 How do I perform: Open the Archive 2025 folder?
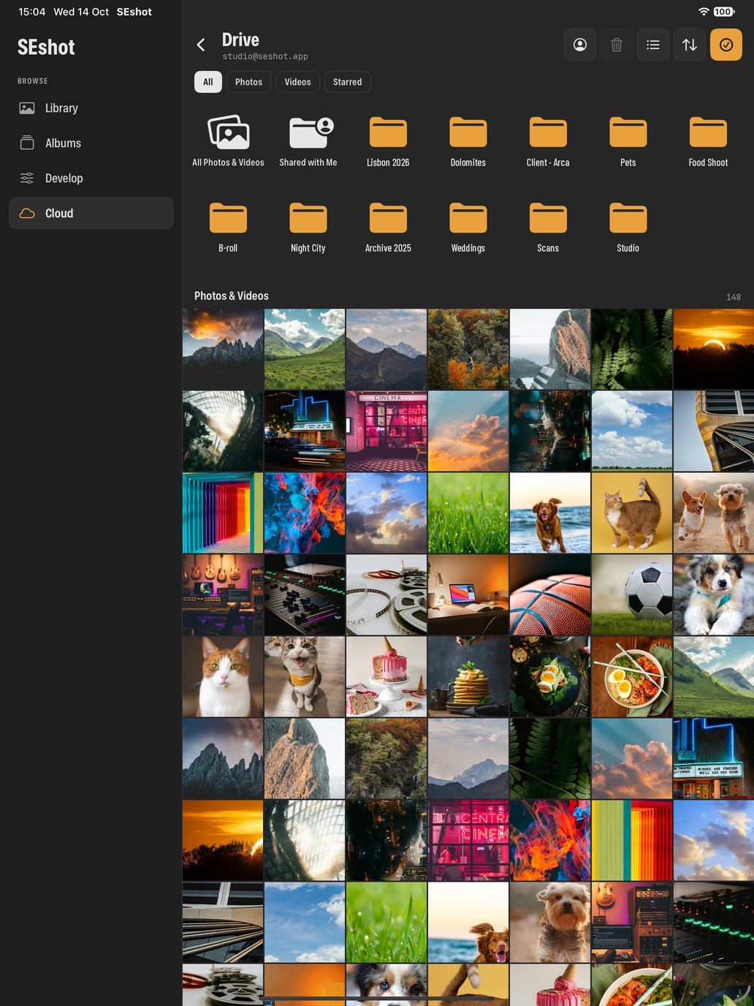point(388,227)
